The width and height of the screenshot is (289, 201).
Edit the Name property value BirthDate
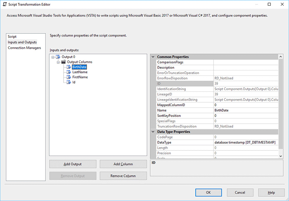tap(245, 110)
